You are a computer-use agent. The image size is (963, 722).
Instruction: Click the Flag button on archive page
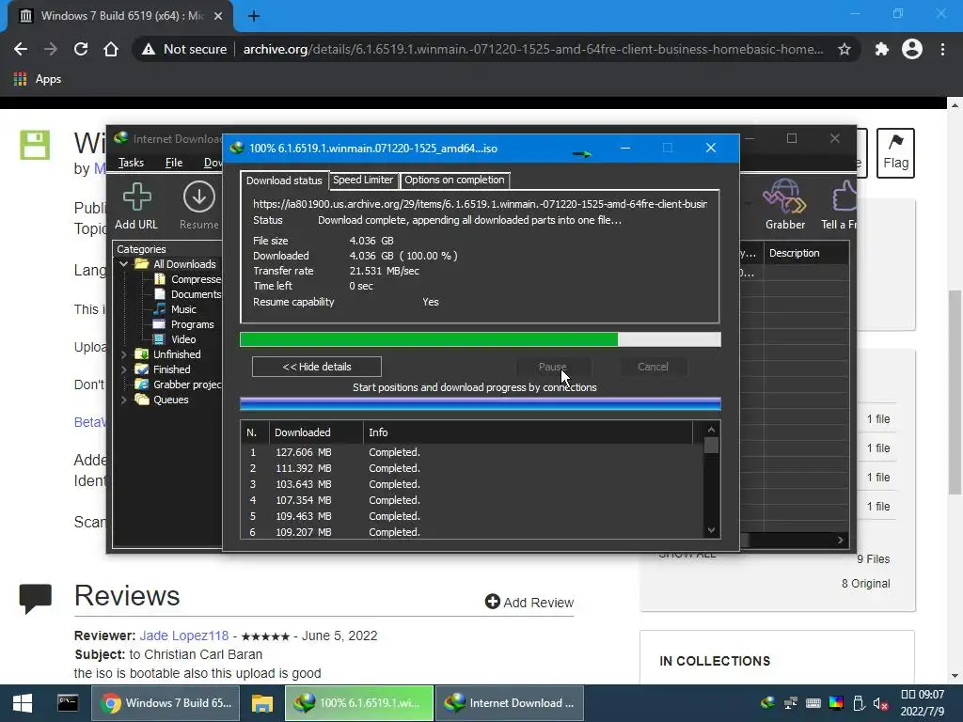click(x=895, y=153)
